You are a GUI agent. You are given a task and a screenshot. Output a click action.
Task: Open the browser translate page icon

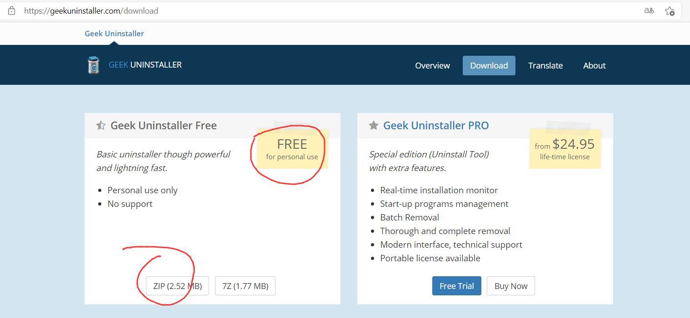[649, 10]
